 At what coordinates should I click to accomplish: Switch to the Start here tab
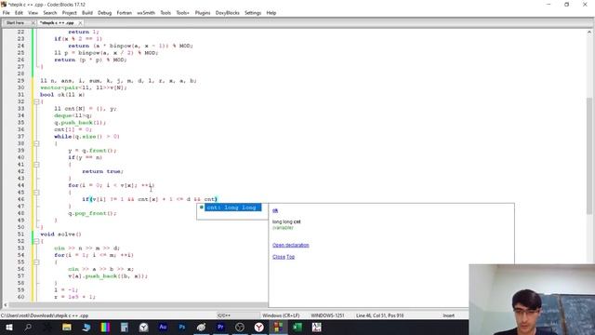pos(15,23)
